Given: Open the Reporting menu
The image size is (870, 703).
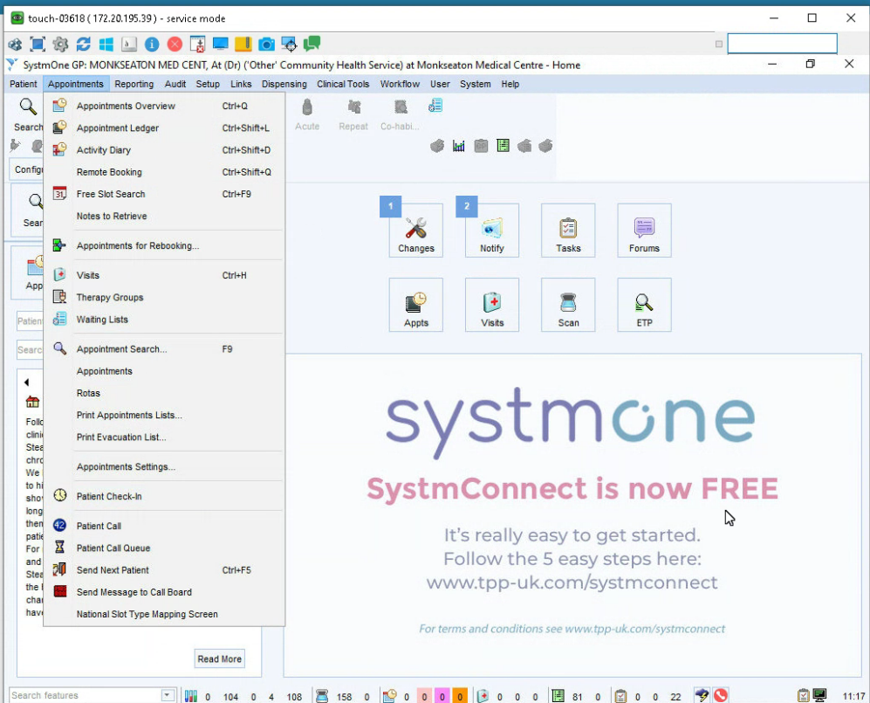Looking at the screenshot, I should point(134,84).
